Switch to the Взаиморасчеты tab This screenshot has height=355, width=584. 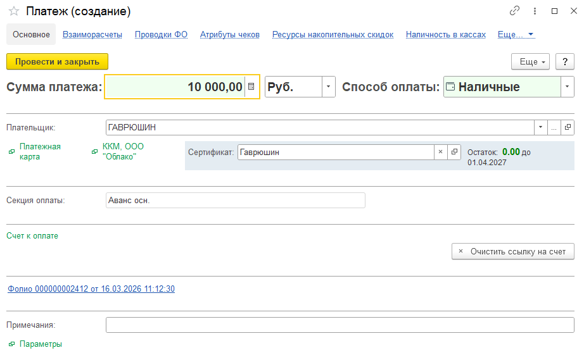click(92, 35)
